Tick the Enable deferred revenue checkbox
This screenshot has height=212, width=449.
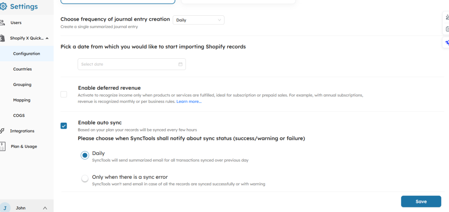[x=64, y=94]
